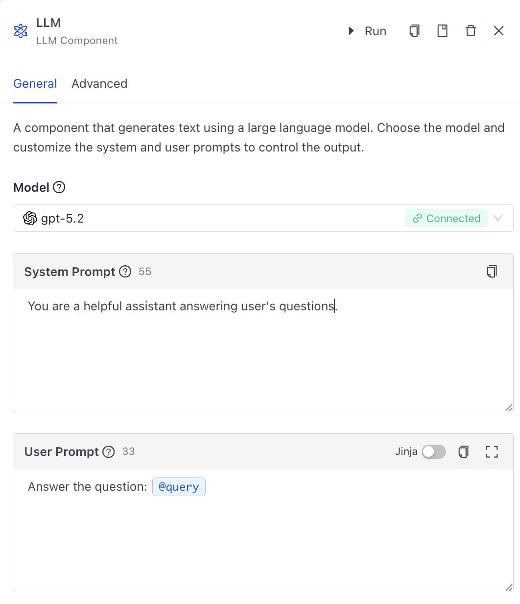Click the OpenAI logo beside gpt-5.2
The image size is (520, 604).
coord(29,218)
